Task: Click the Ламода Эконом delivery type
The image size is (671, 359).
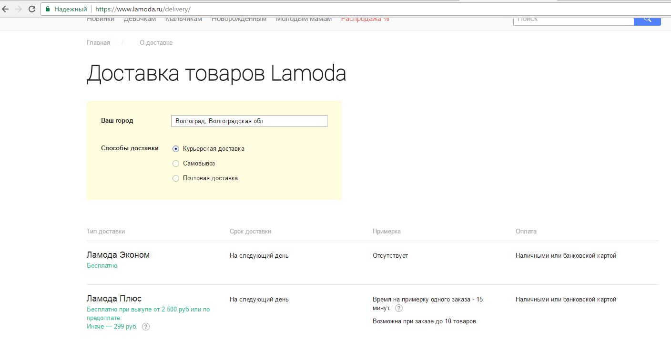Action: [x=118, y=255]
